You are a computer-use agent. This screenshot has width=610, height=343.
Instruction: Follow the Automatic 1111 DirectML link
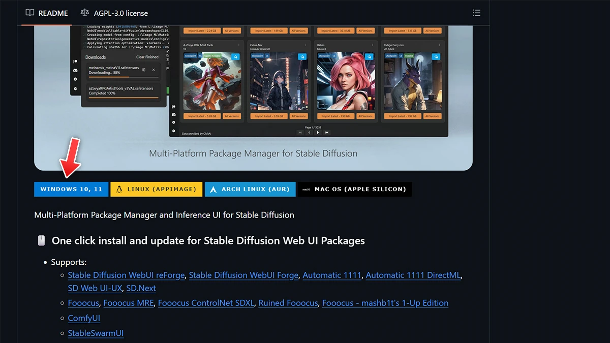(x=413, y=275)
